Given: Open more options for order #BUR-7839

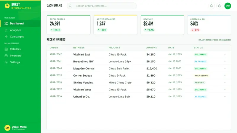Looking at the screenshot, I should [225, 75].
